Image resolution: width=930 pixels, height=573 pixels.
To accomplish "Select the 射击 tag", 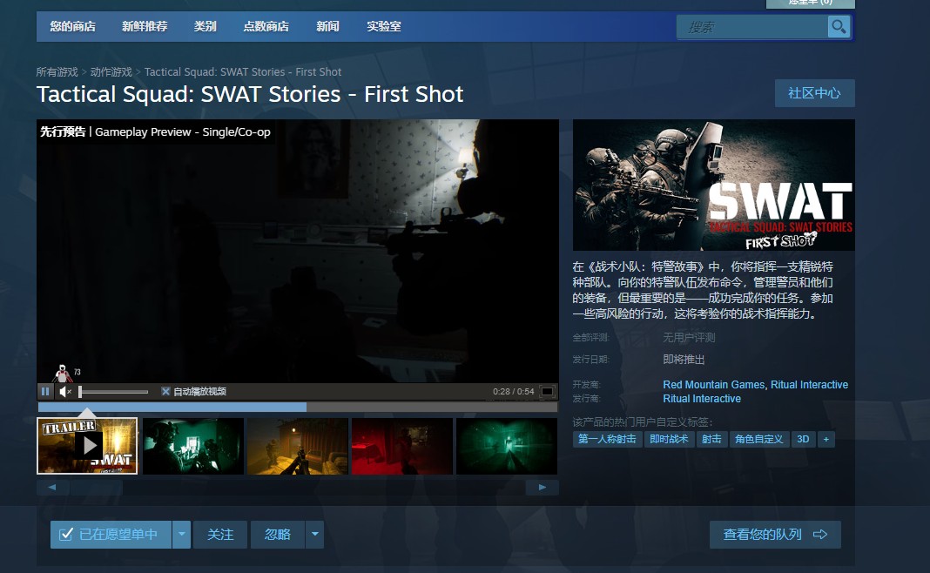I will pos(711,439).
